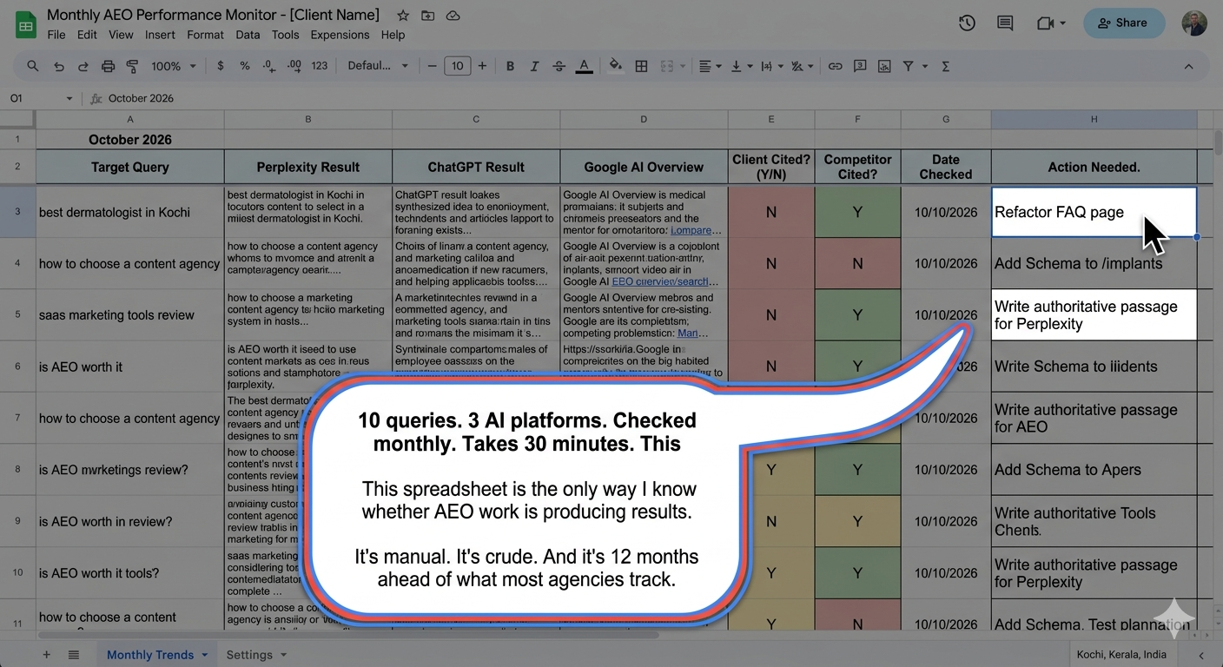Viewport: 1223px width, 667px height.
Task: Expand the zoom 100% dropdown
Action: click(193, 66)
